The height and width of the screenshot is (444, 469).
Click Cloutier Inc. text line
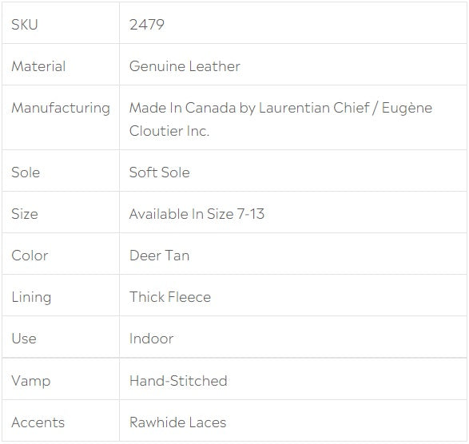click(x=169, y=131)
